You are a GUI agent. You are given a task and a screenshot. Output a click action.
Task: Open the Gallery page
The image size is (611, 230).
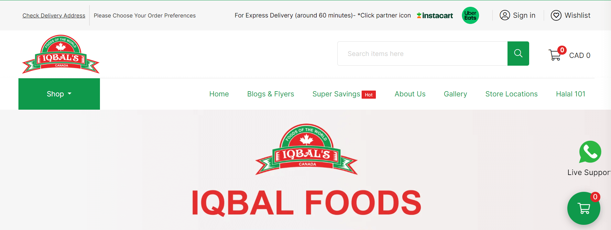455,94
